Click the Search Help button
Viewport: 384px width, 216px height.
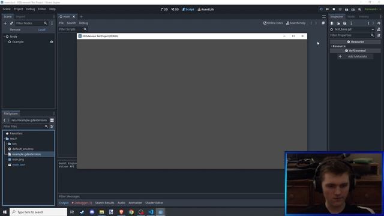[x=296, y=23]
